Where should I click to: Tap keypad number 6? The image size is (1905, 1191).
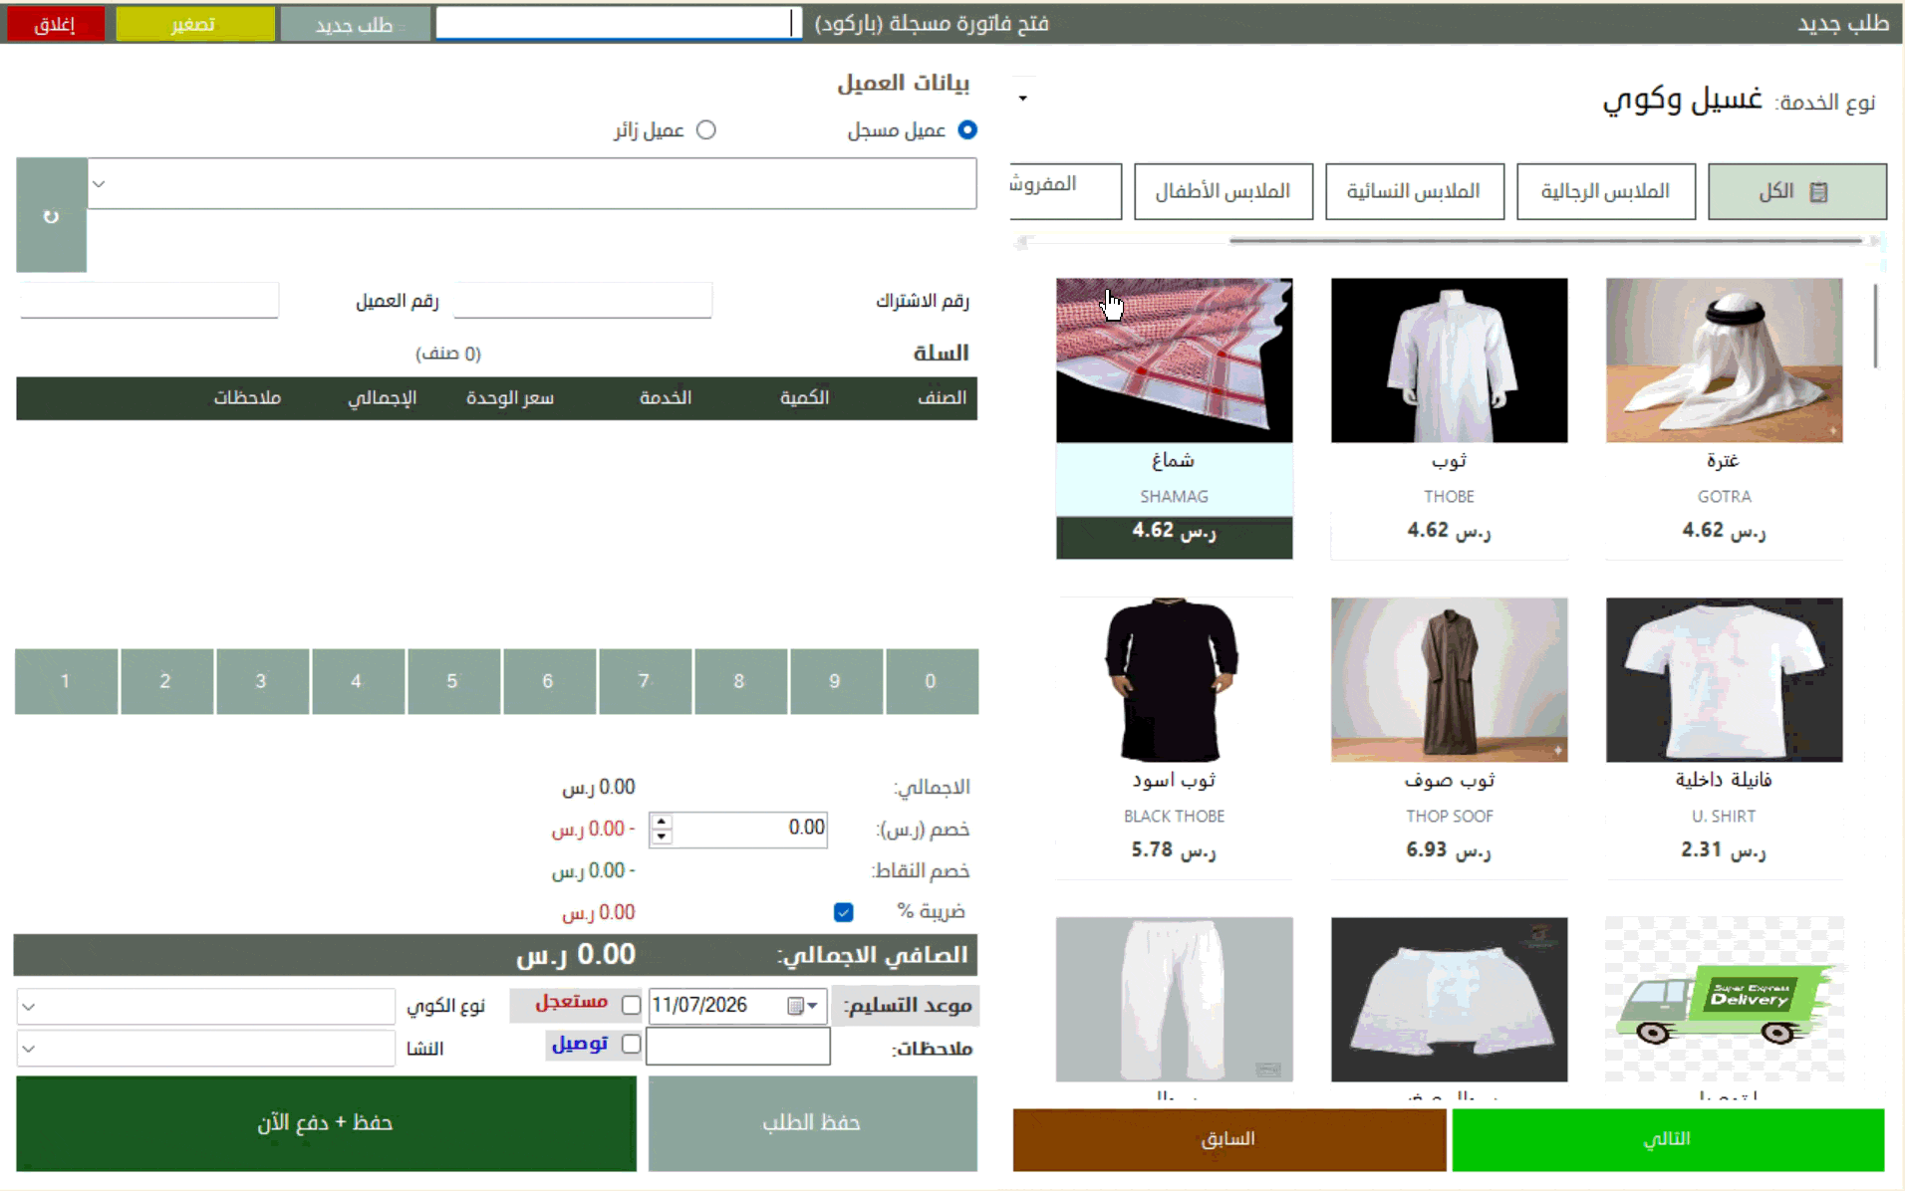click(x=548, y=681)
